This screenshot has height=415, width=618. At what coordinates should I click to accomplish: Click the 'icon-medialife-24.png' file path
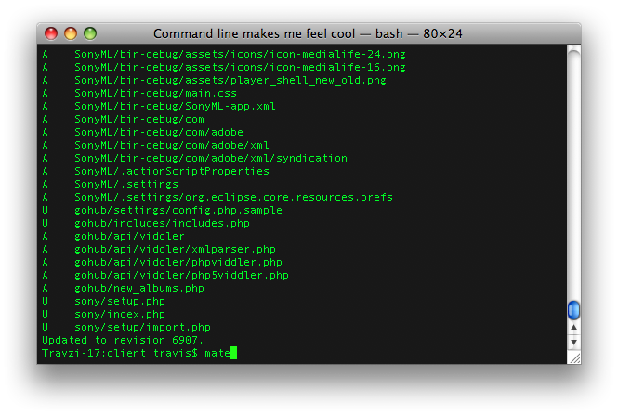pos(240,54)
